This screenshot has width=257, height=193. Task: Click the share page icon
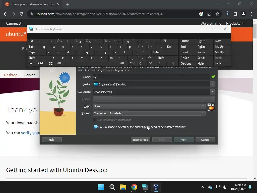[x=209, y=14]
